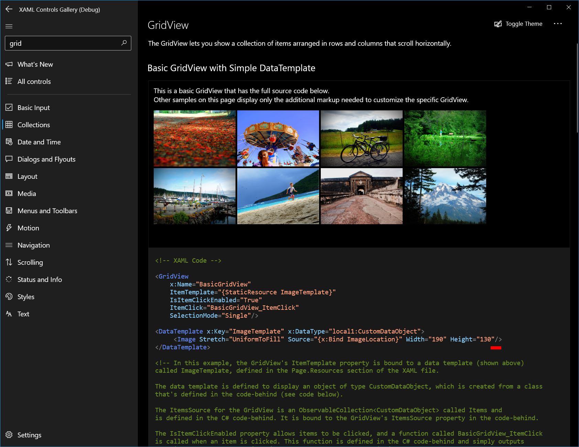579x447 pixels.
Task: Click the carousel ride photo thumbnail
Action: [278, 138]
